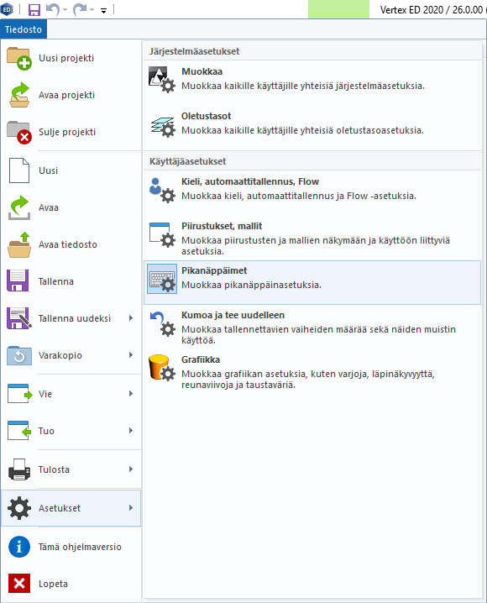The height and width of the screenshot is (603, 487).
Task: Click the Tulosta printer icon
Action: pyautogui.click(x=18, y=469)
